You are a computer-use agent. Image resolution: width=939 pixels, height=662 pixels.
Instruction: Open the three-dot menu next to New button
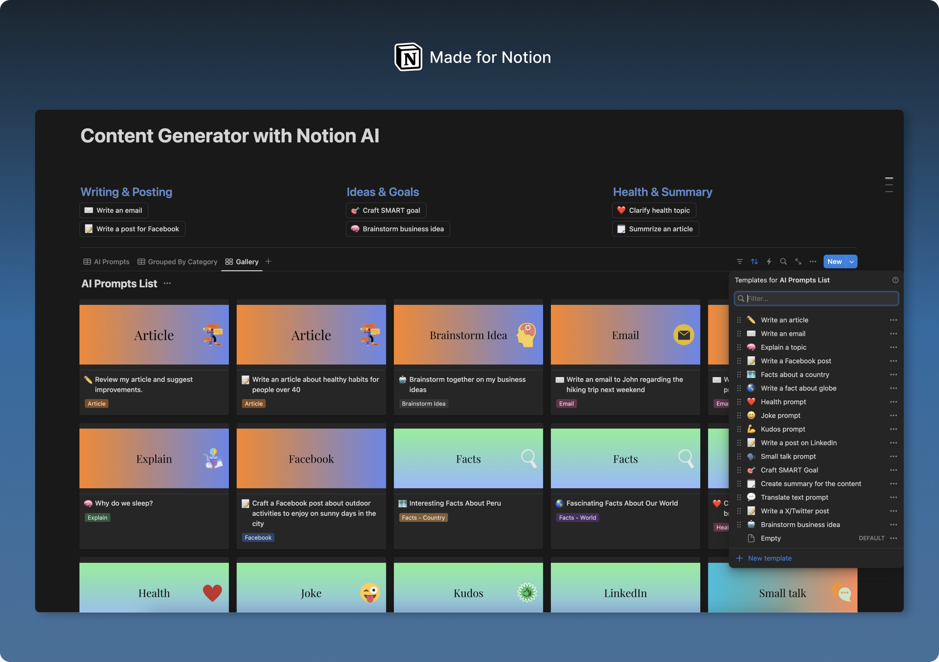click(813, 261)
